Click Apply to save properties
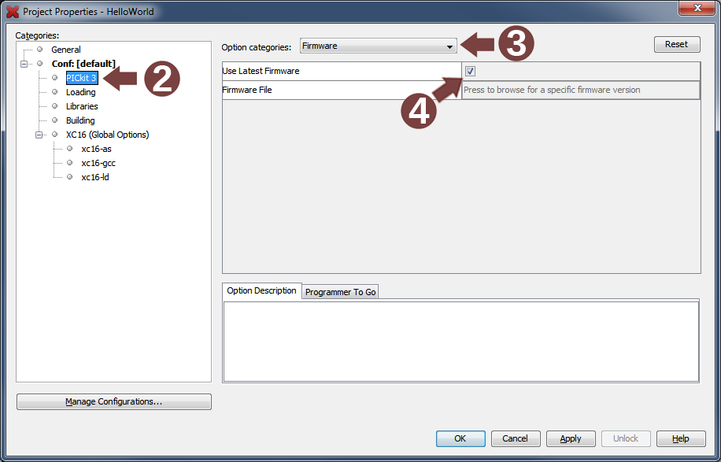 (570, 438)
